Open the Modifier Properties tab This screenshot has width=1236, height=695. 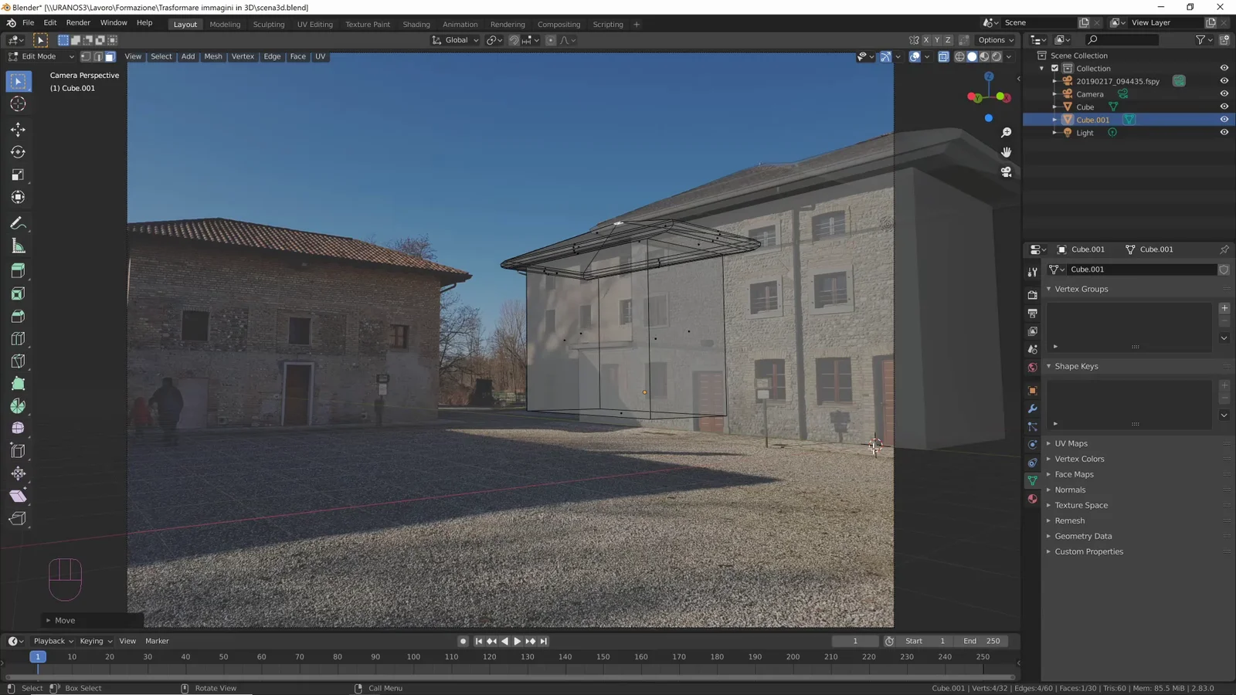point(1032,409)
